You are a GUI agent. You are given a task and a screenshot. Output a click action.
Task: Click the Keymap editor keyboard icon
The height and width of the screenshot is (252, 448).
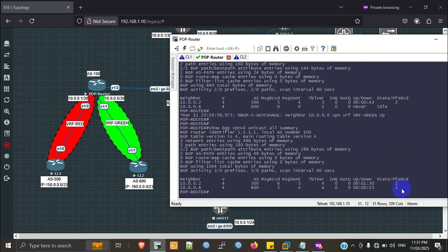[304, 49]
